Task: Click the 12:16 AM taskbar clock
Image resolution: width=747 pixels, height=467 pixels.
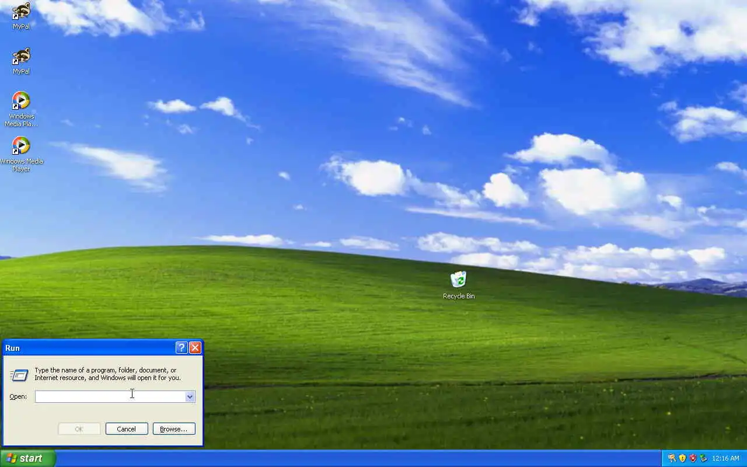Action: [725, 459]
